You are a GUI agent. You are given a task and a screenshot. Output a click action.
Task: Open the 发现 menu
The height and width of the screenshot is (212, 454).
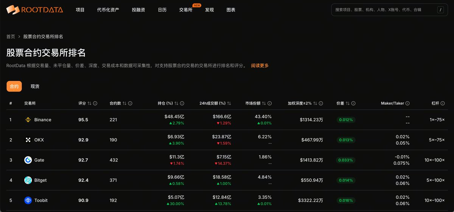tap(209, 10)
